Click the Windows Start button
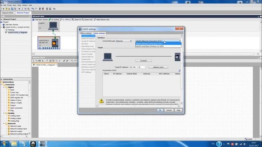 coord(4,144)
